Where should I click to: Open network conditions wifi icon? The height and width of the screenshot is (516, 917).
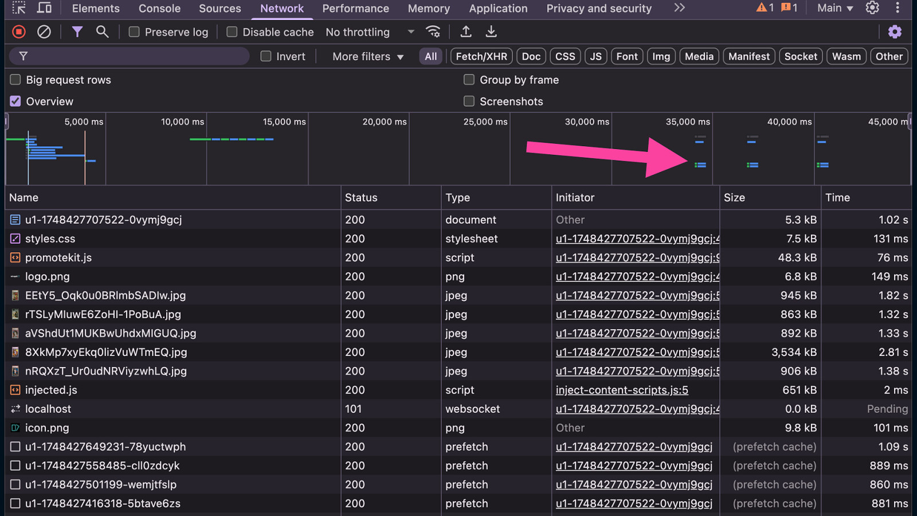pyautogui.click(x=433, y=32)
